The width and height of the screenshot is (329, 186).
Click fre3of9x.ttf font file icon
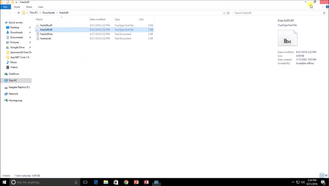tap(38, 25)
